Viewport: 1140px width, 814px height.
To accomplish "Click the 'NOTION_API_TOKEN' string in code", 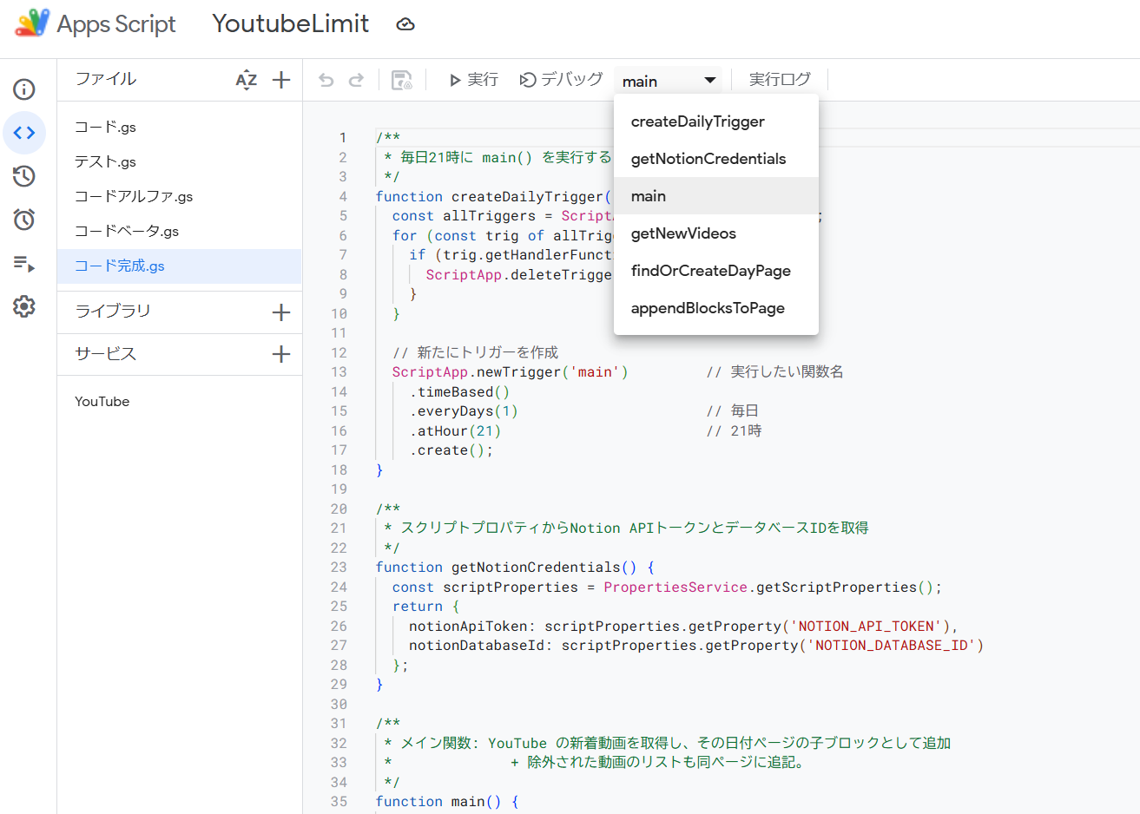I will click(866, 627).
